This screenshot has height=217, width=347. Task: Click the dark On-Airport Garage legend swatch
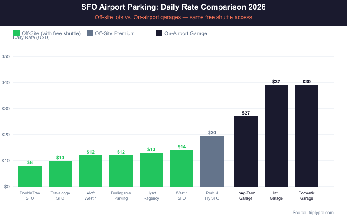pos(159,33)
